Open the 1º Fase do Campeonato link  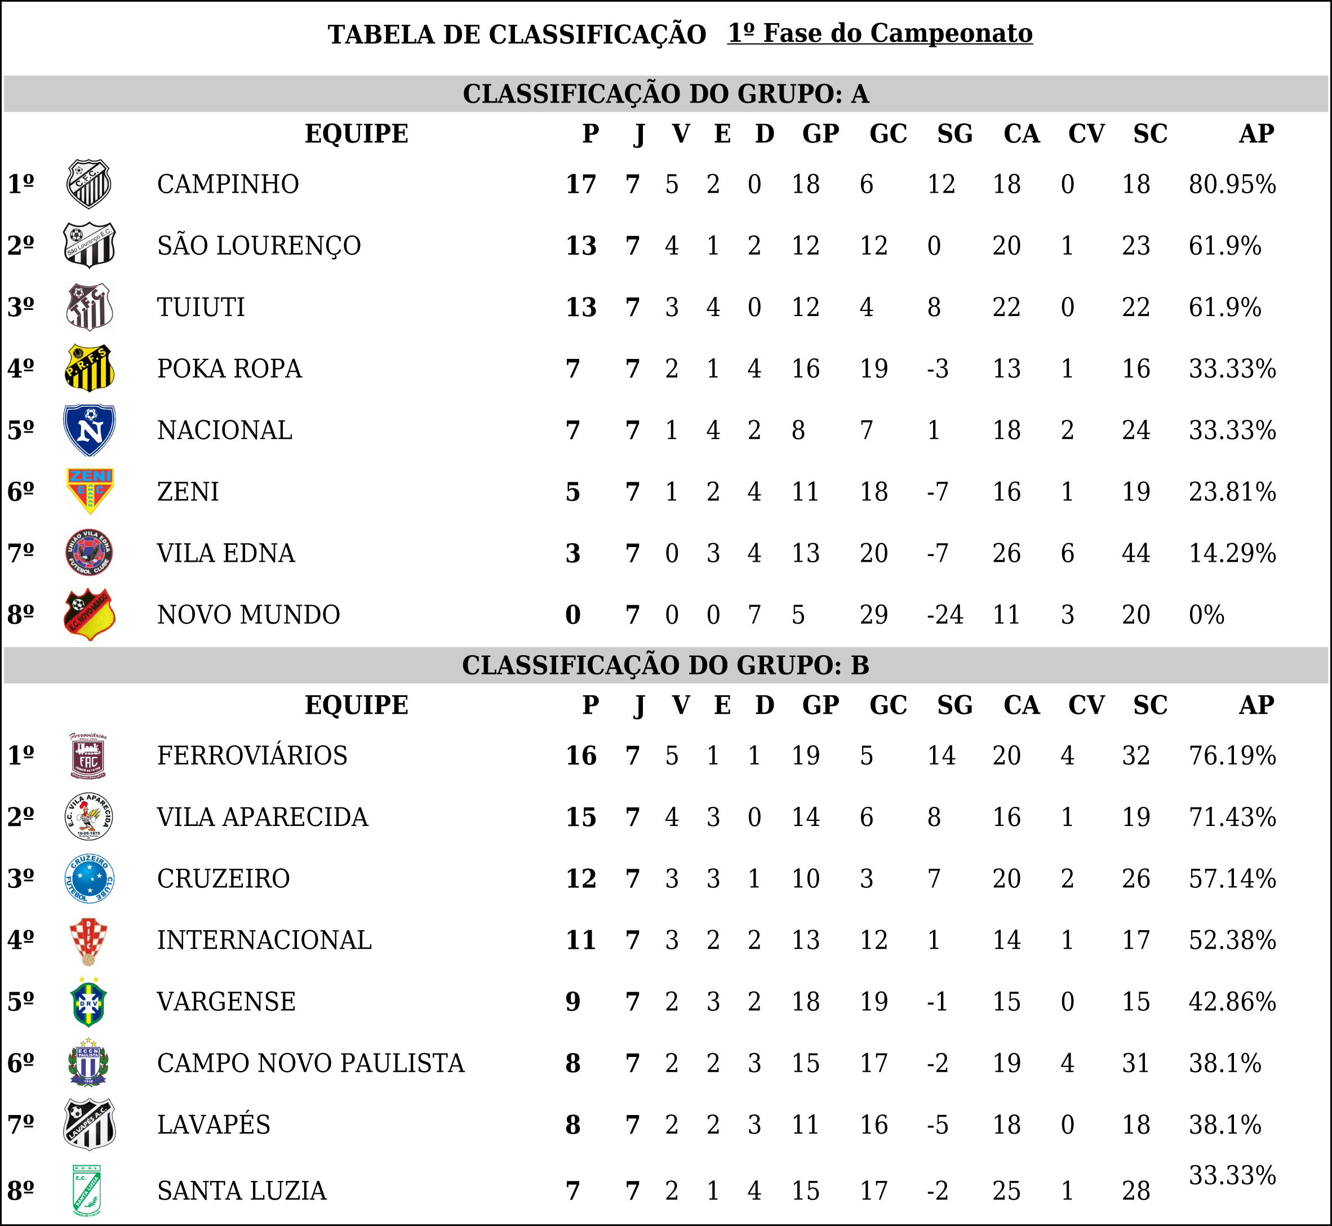click(880, 33)
